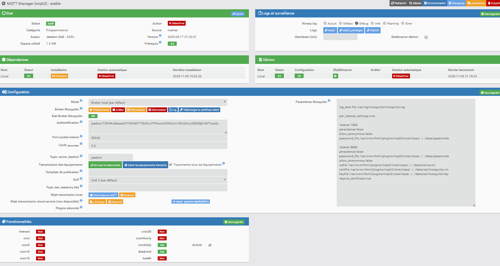The image size is (500, 266).
Task: Open help icon beside Plugins abonnés
Action: click(x=81, y=207)
